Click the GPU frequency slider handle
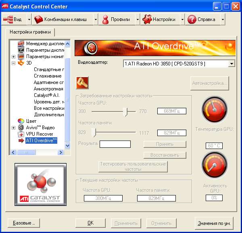Image resolution: width=242 pixels, height=233 pixels. tap(125, 112)
